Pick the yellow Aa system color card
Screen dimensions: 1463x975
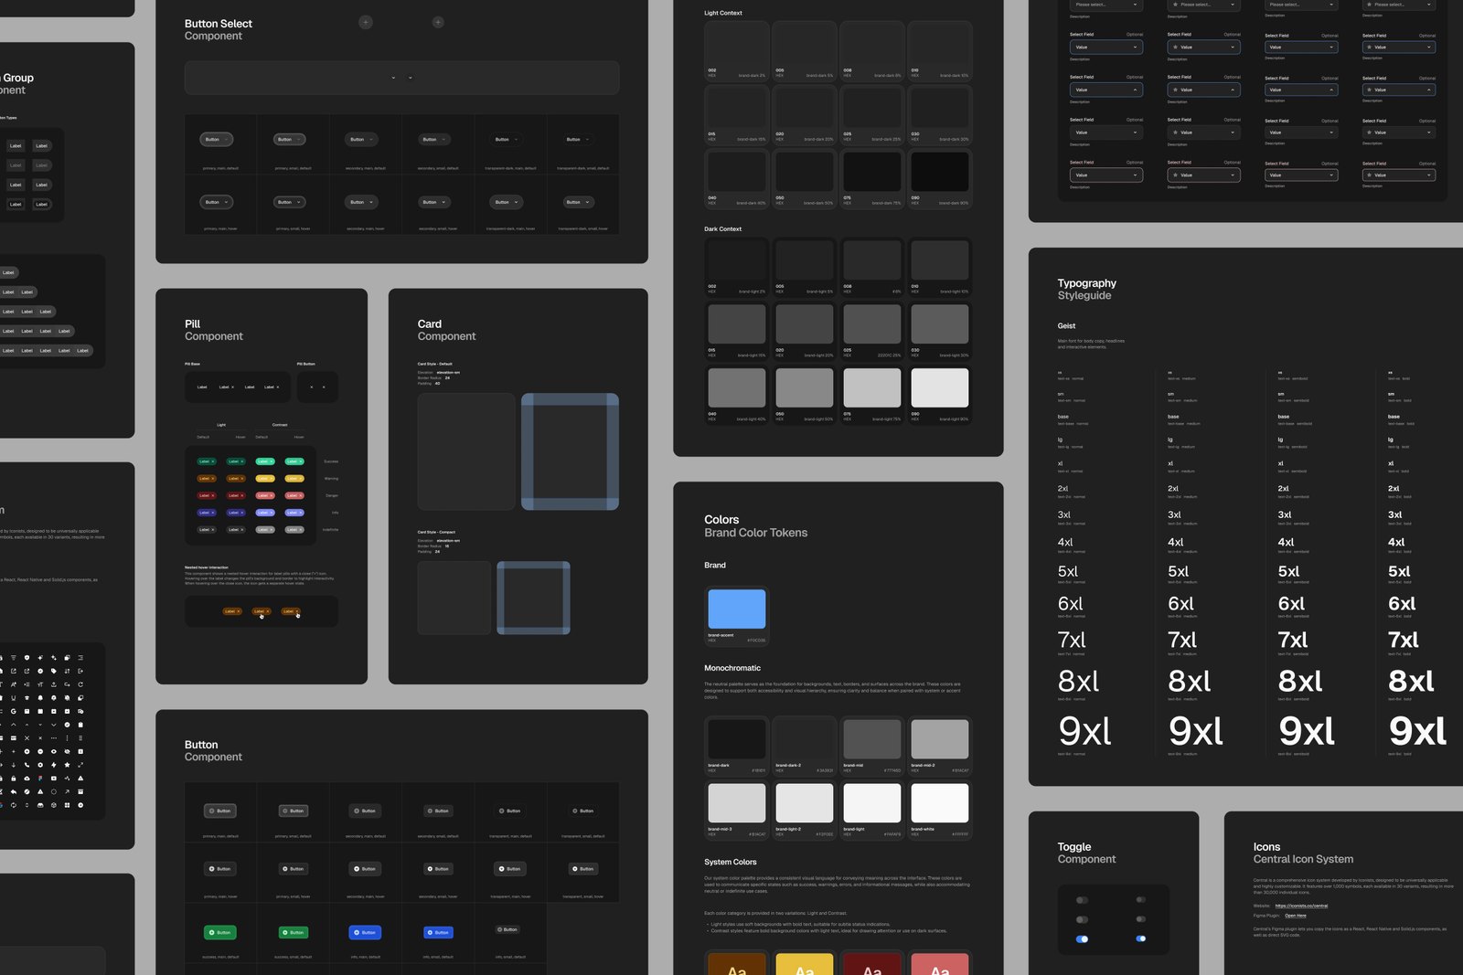805,964
